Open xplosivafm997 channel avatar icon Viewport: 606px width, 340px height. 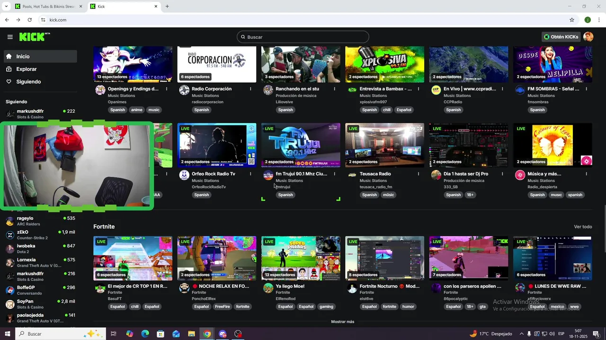tap(352, 90)
